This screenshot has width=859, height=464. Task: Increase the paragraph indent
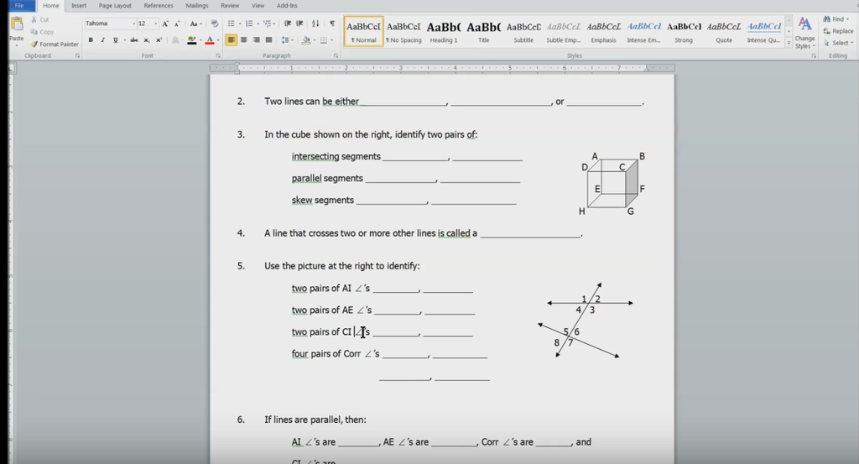tap(299, 23)
